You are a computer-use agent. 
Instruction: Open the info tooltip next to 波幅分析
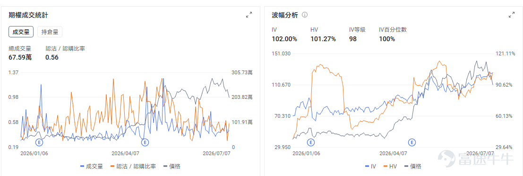pyautogui.click(x=305, y=15)
